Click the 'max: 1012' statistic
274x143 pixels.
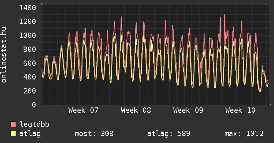pyautogui.click(x=244, y=134)
